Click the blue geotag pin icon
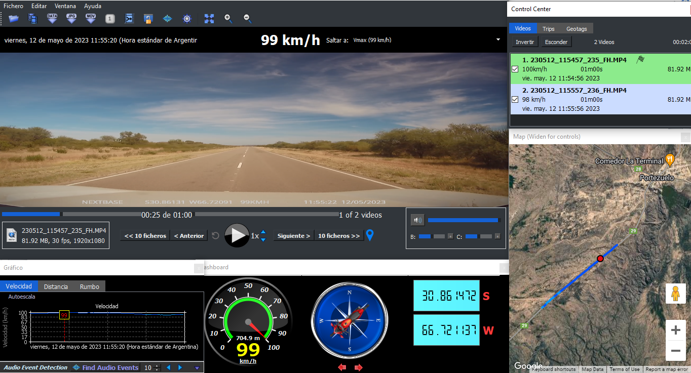Screen dimensions: 691x373 click(x=370, y=235)
